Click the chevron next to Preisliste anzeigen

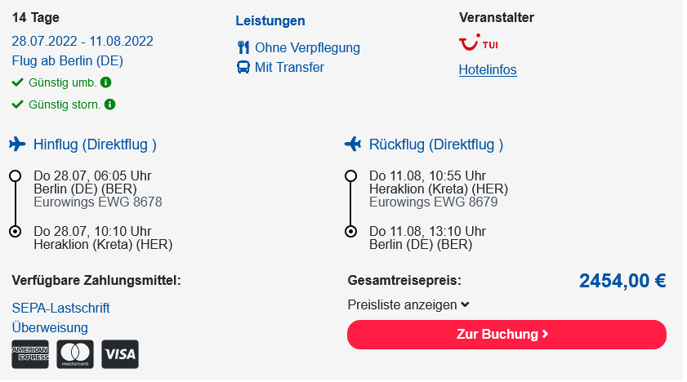tap(465, 304)
